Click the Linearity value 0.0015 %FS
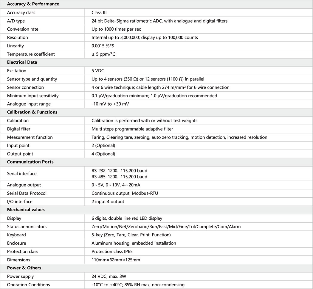The image size is (313, 289). 103,46
